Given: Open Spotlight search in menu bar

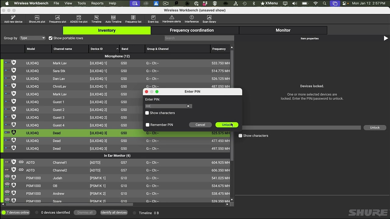Looking at the screenshot, I should pyautogui.click(x=324, y=3).
